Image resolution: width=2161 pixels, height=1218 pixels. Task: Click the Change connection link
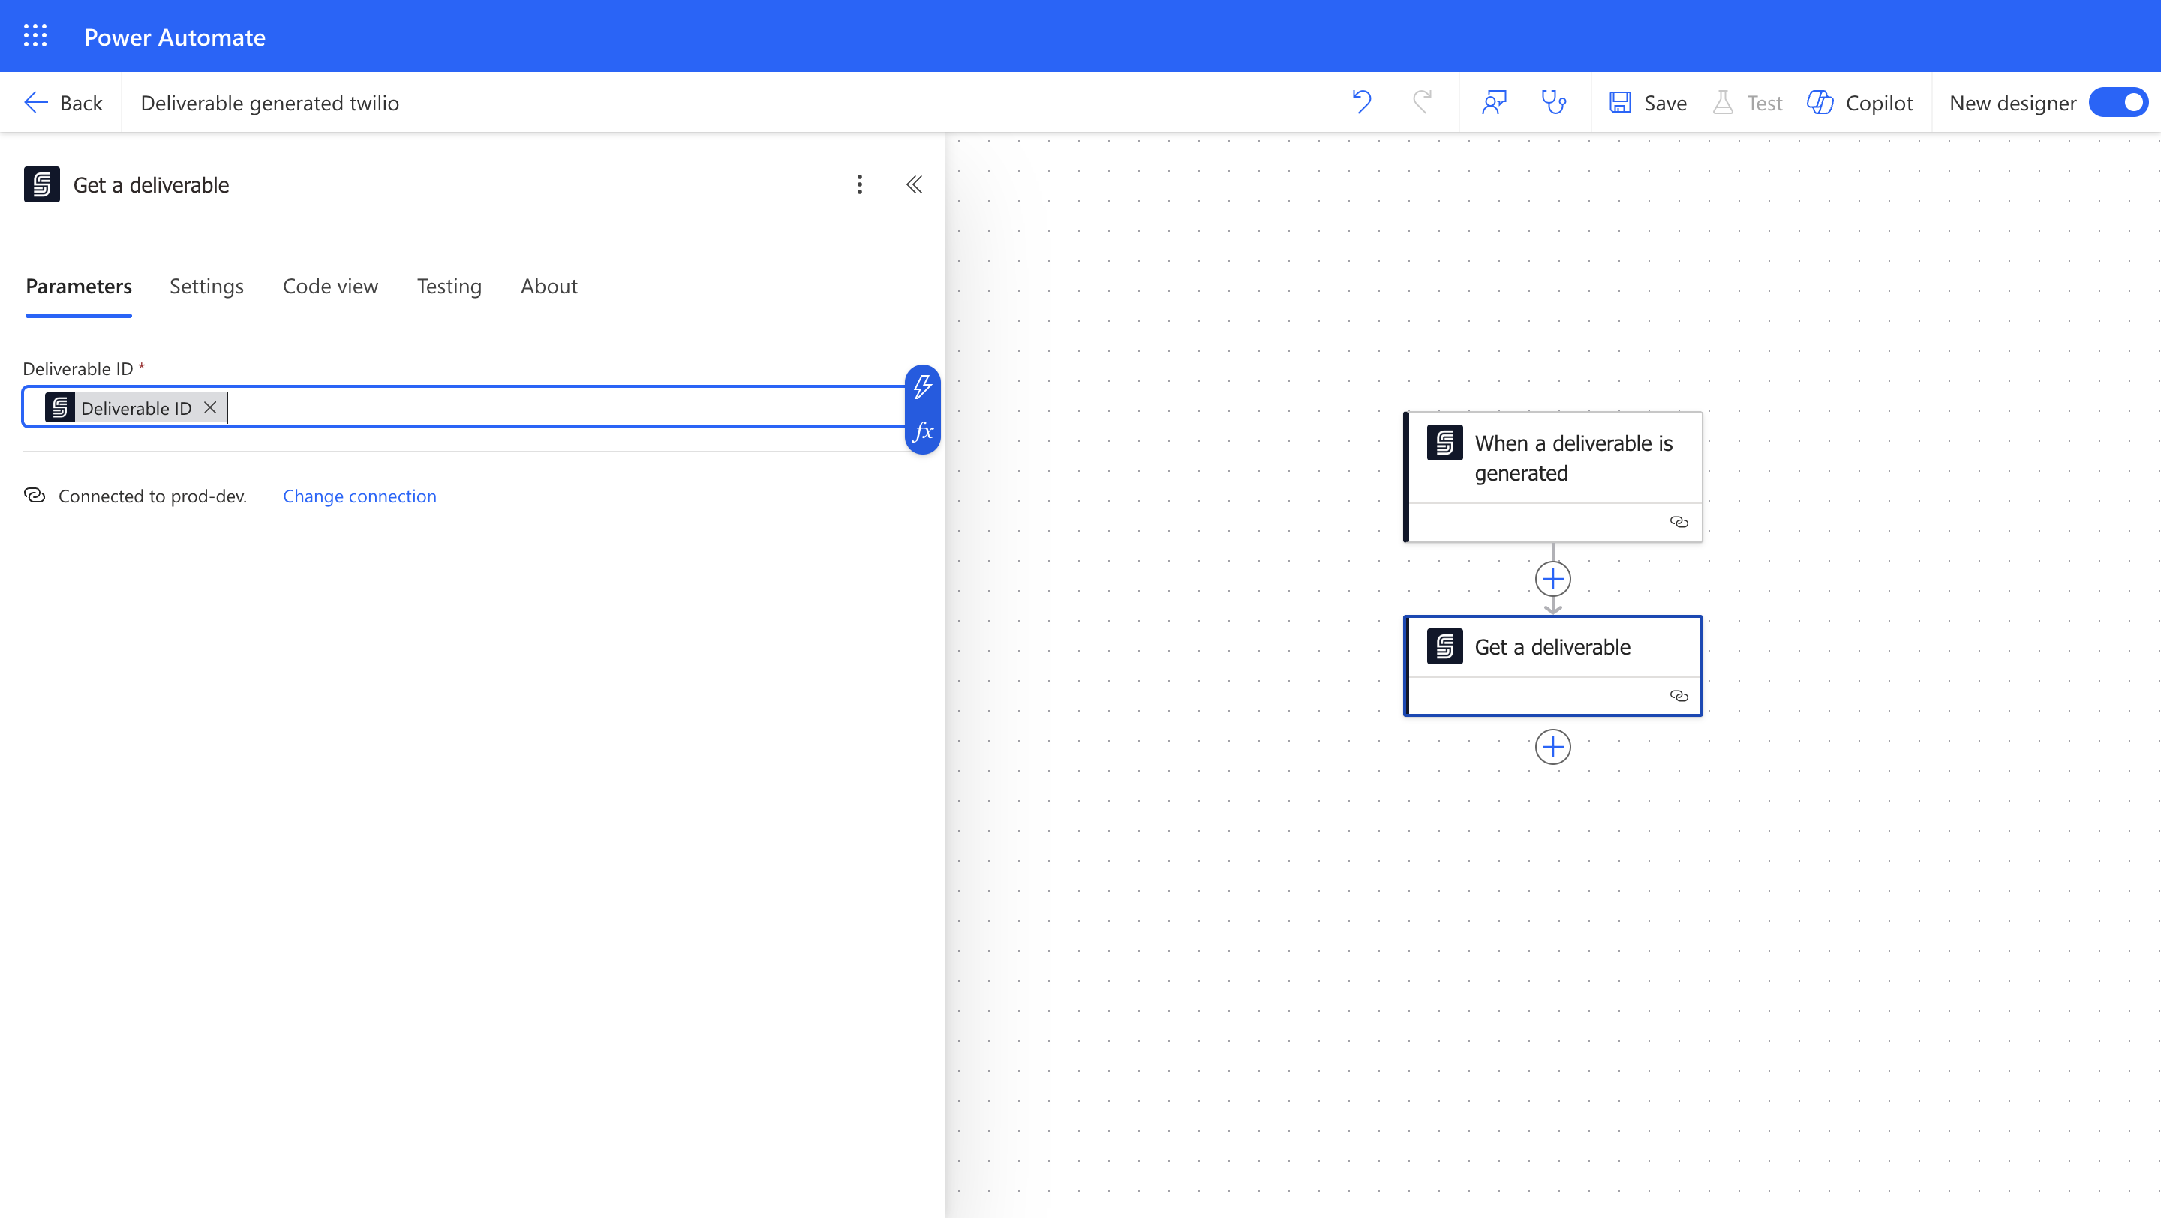(359, 496)
